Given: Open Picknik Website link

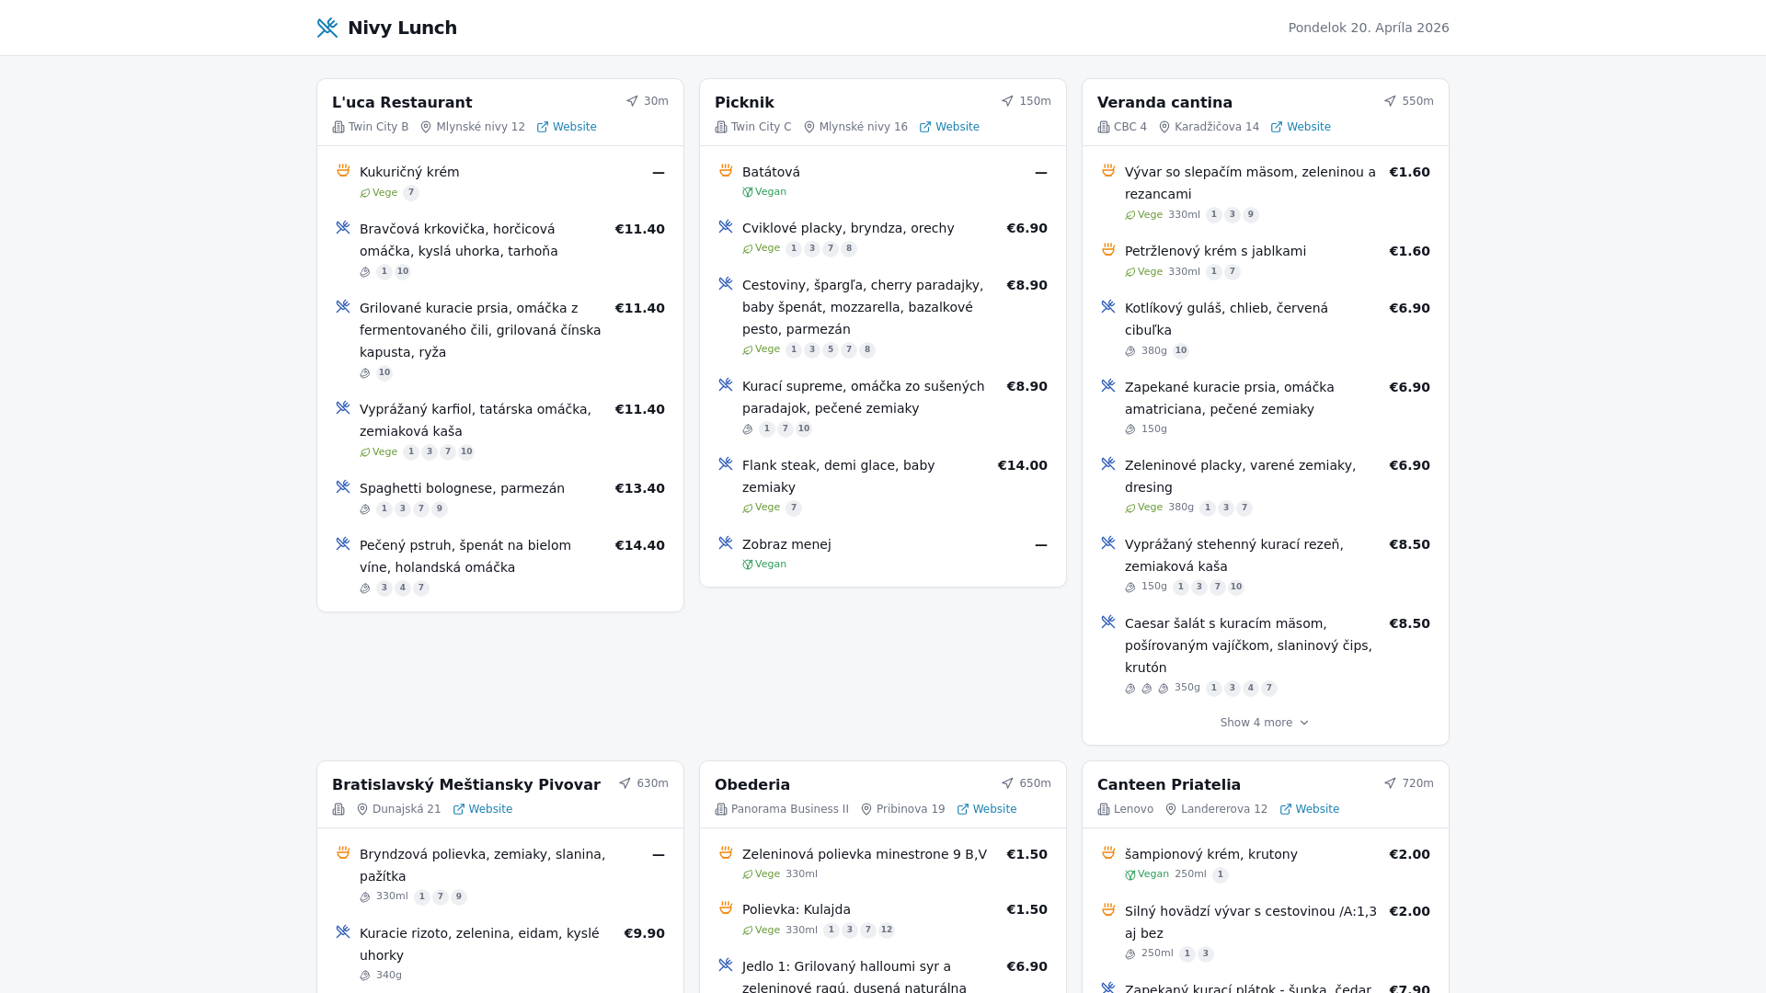Looking at the screenshot, I should 949,127.
